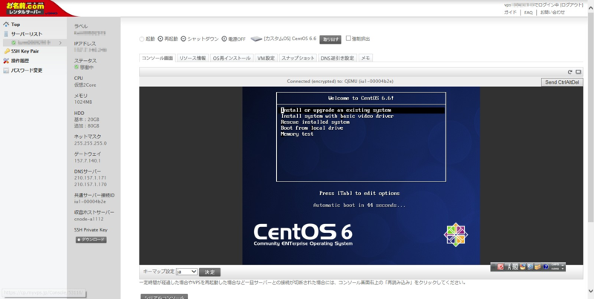Select the 起動 start power option
This screenshot has height=299, width=594.
point(147,39)
